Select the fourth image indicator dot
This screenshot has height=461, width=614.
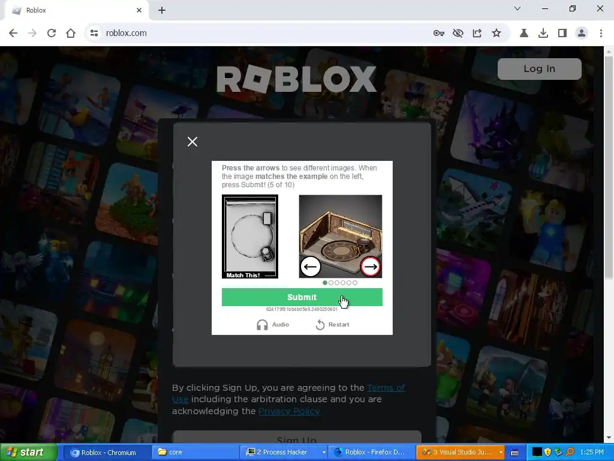[x=343, y=283]
